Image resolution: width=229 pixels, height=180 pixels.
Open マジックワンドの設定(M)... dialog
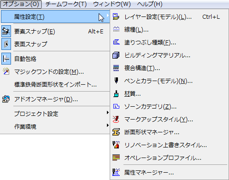(49, 72)
